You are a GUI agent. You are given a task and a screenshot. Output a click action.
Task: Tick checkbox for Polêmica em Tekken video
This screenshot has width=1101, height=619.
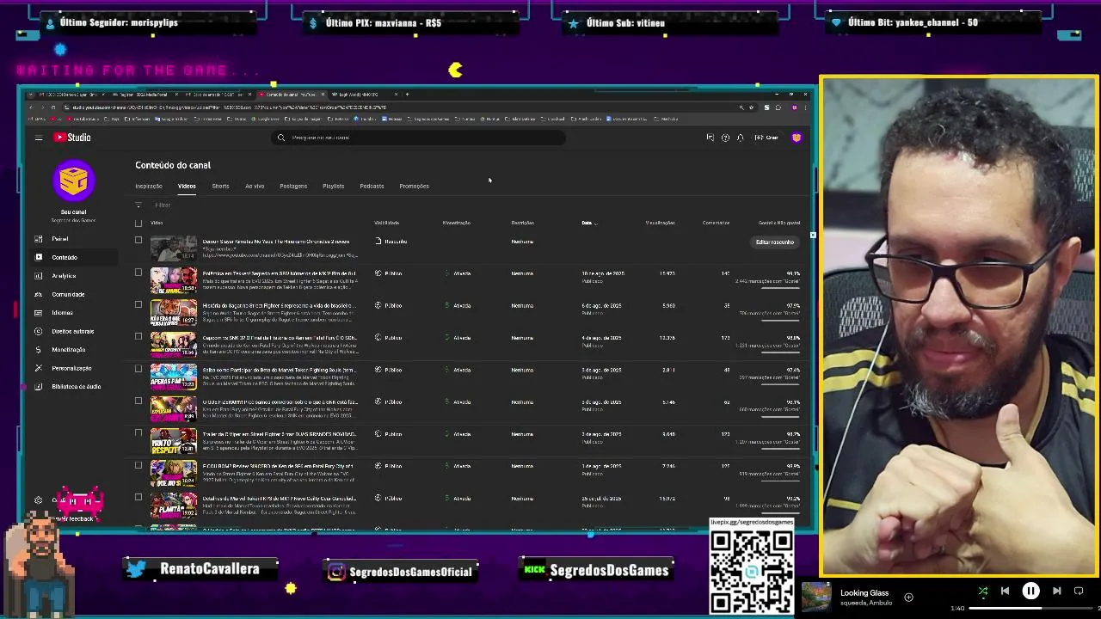(x=138, y=273)
